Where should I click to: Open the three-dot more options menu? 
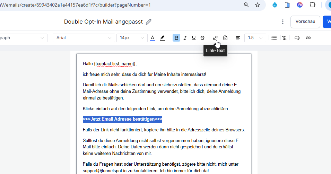(283, 22)
